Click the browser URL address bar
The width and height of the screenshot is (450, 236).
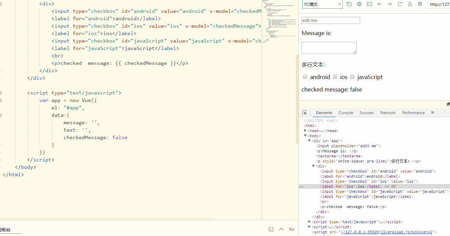point(439,4)
